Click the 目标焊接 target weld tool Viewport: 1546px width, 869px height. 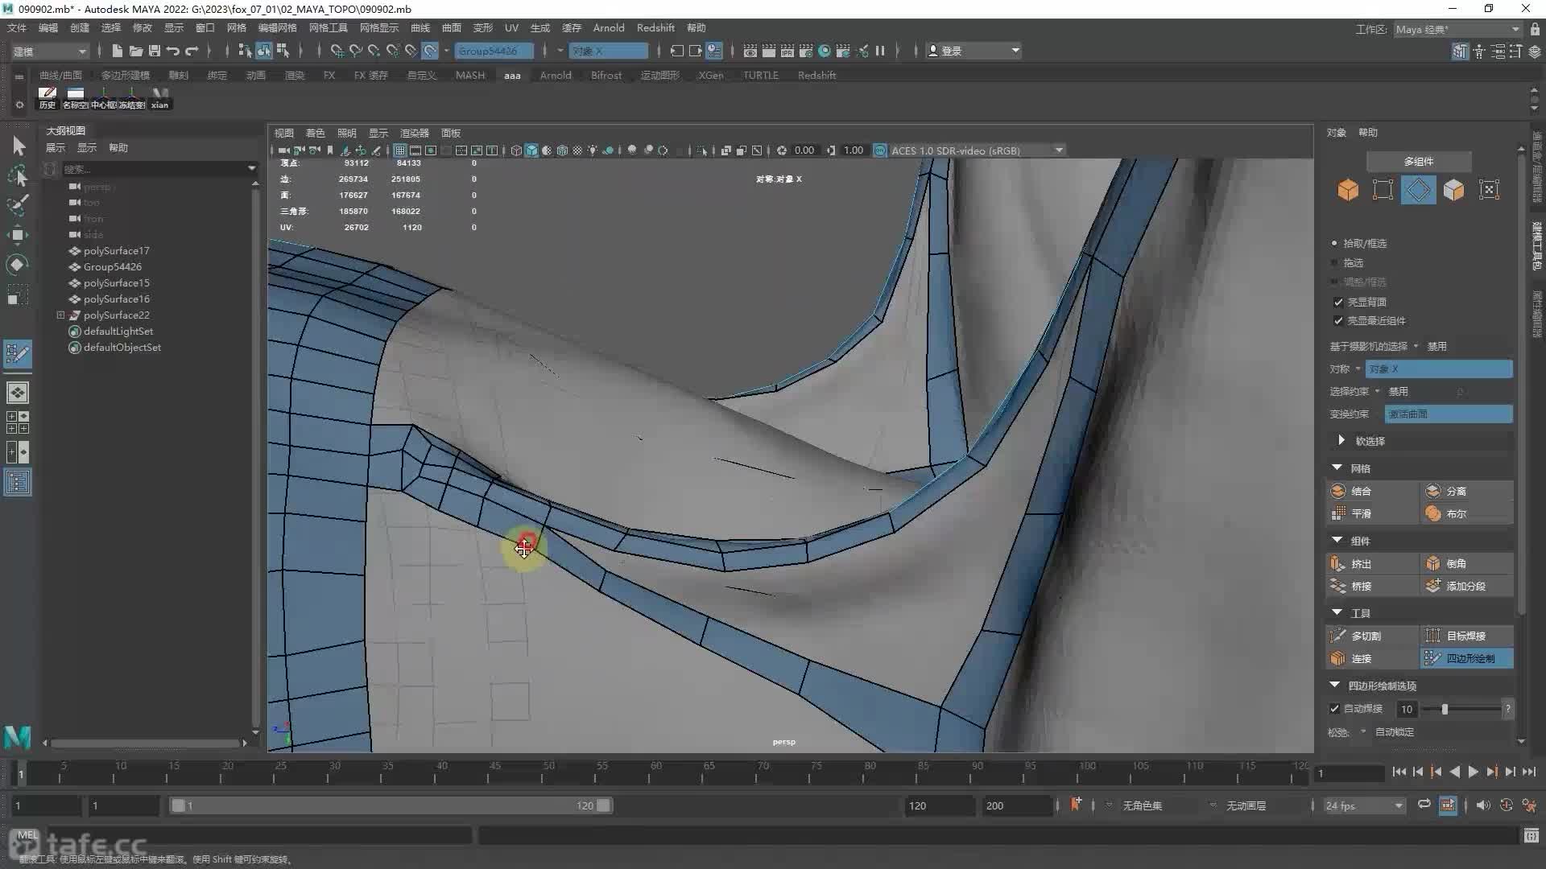pyautogui.click(x=1466, y=636)
